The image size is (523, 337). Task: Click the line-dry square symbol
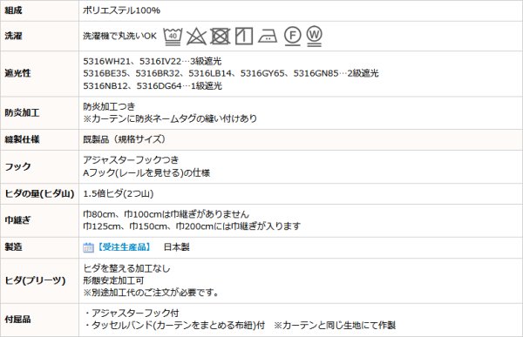244,36
